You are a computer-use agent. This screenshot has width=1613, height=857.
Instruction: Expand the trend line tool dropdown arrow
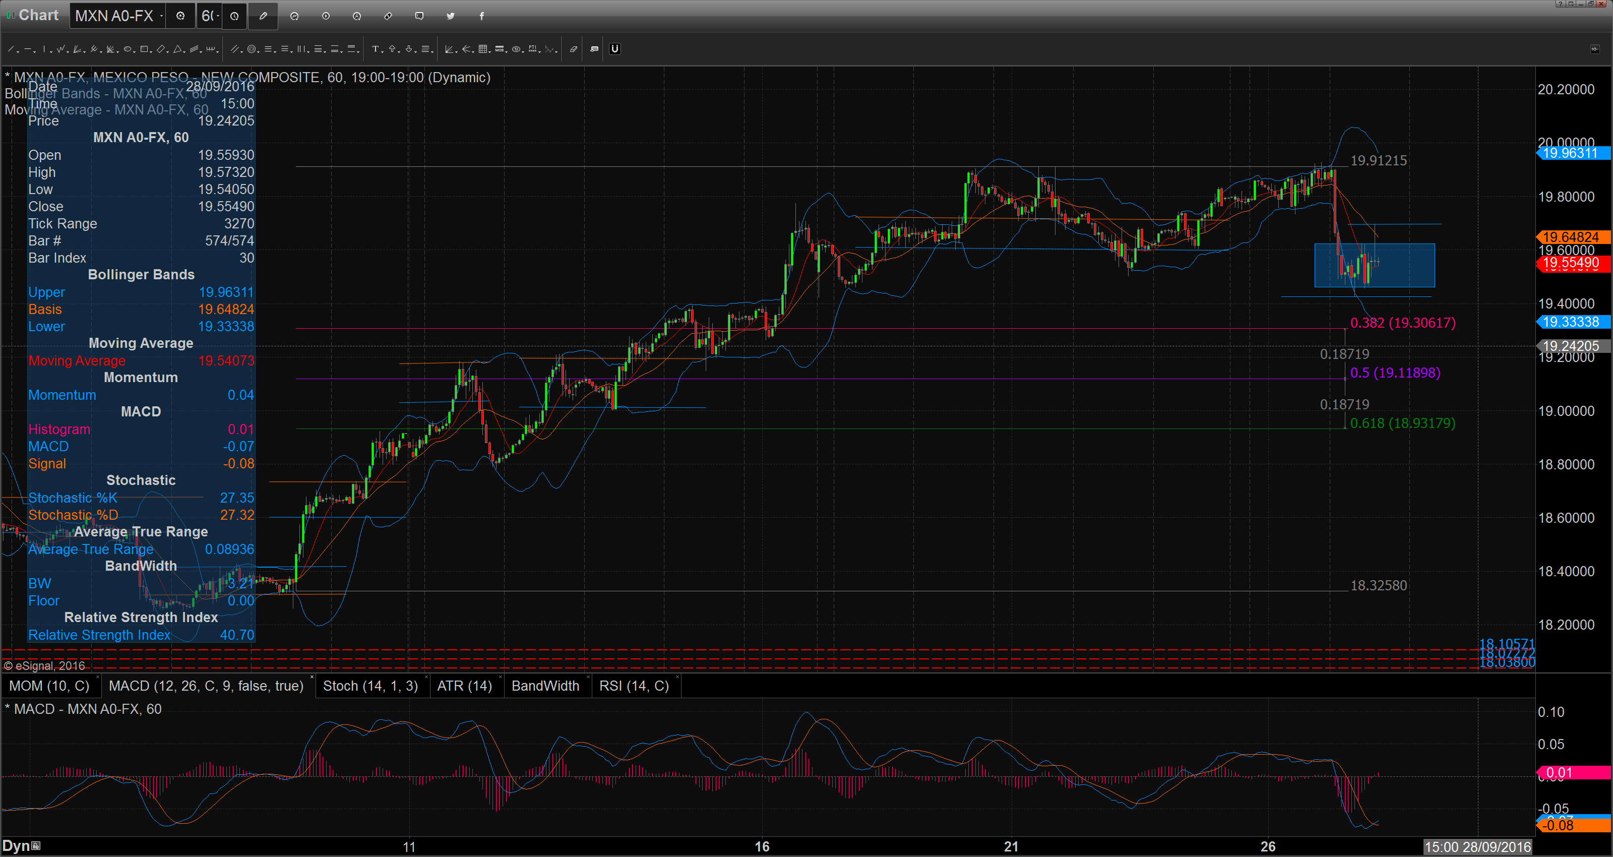click(x=18, y=52)
